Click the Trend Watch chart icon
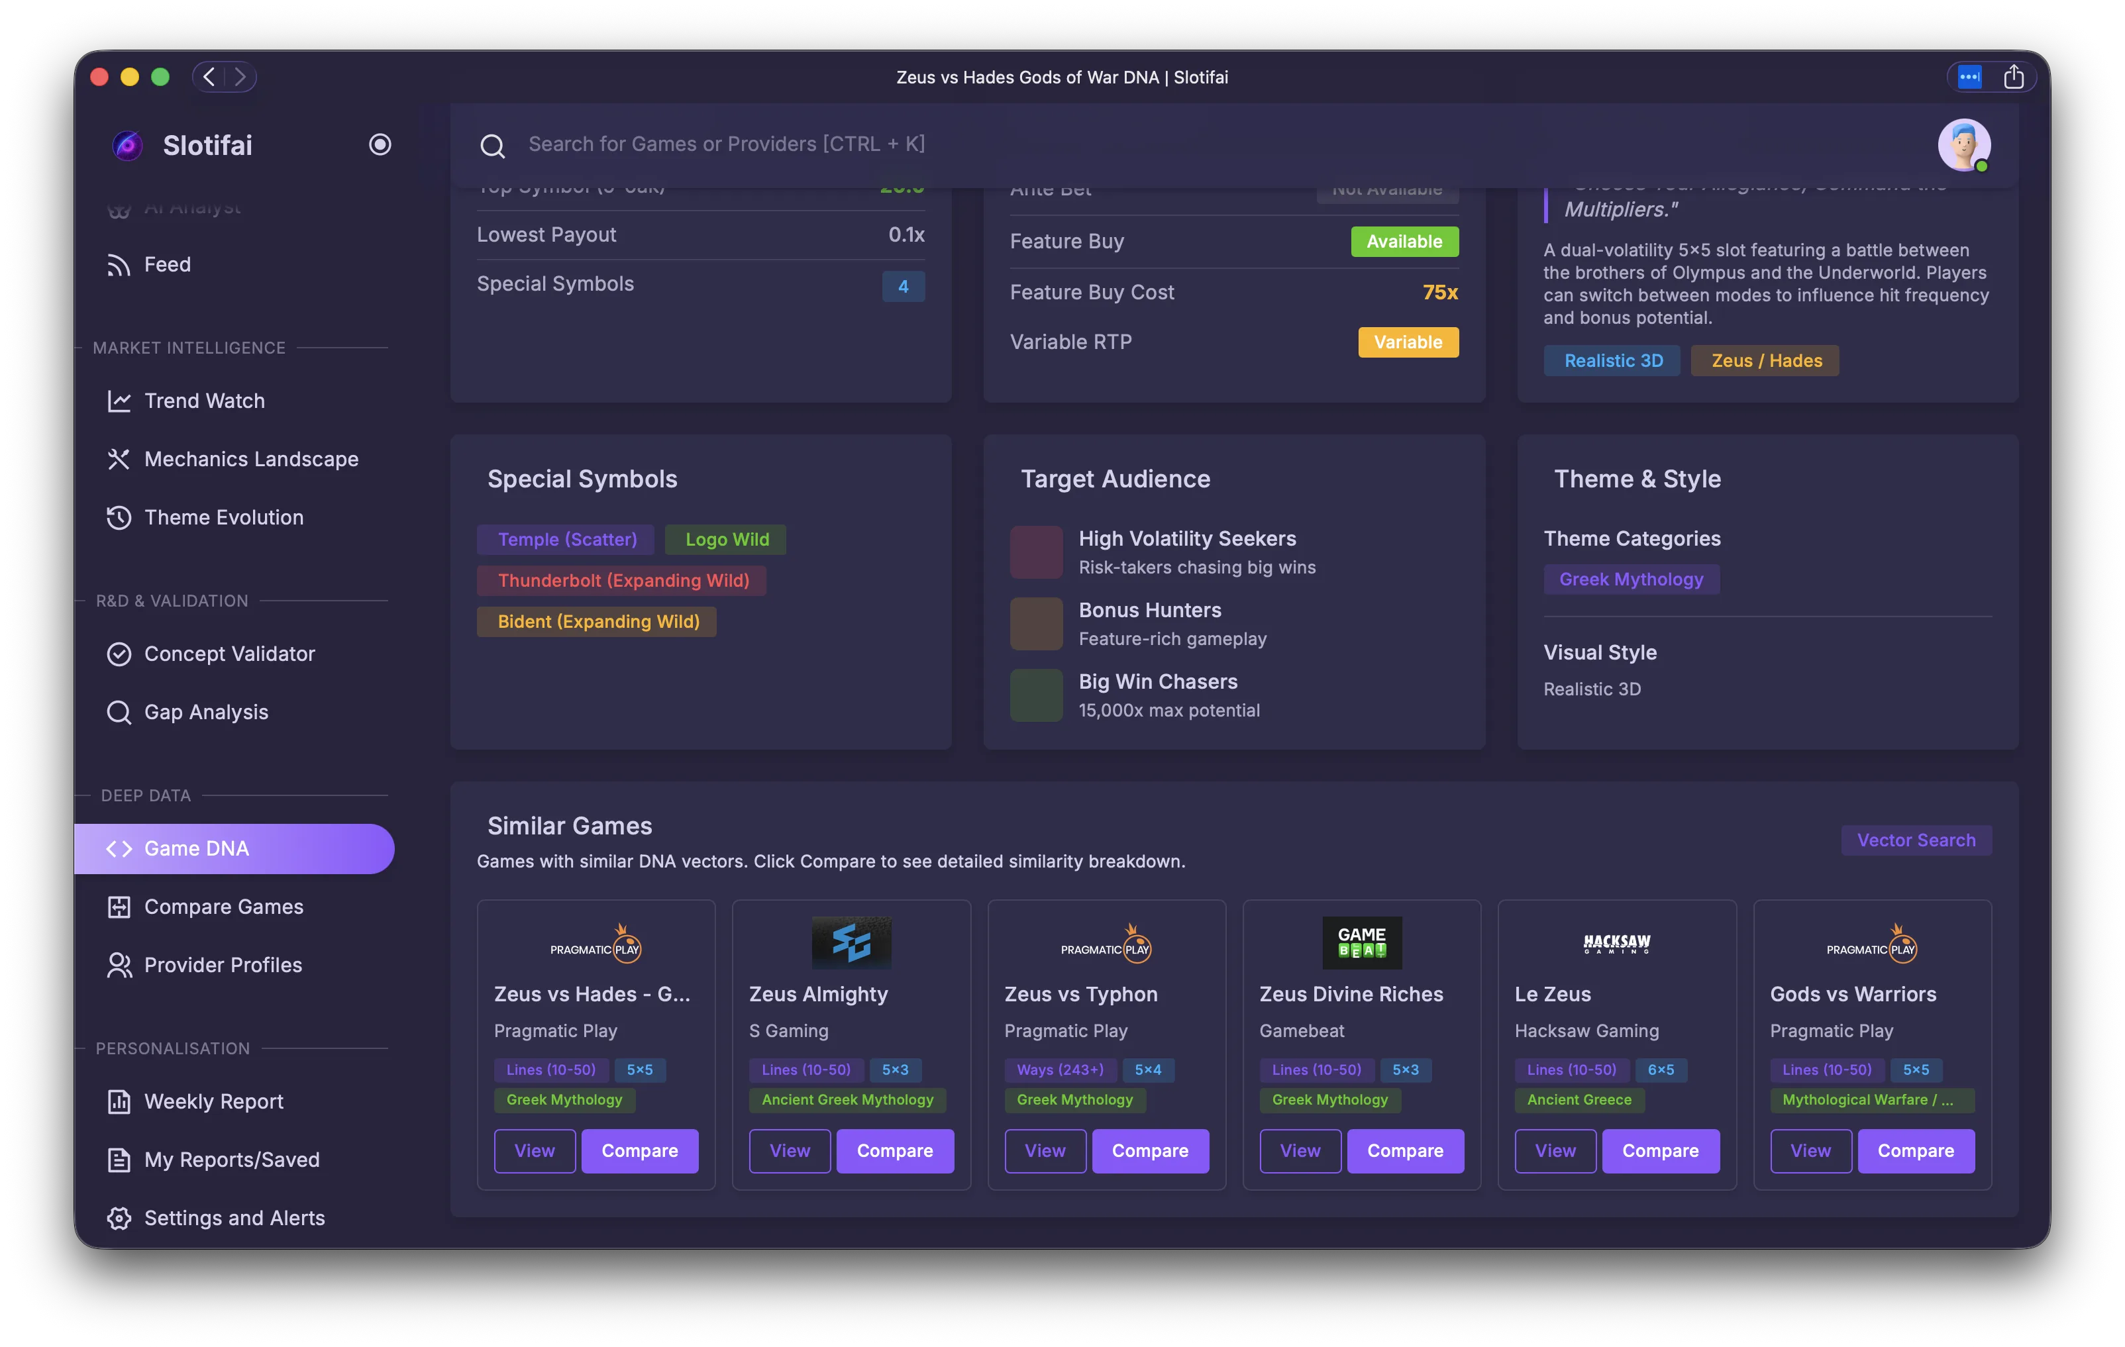The width and height of the screenshot is (2125, 1347). [119, 401]
